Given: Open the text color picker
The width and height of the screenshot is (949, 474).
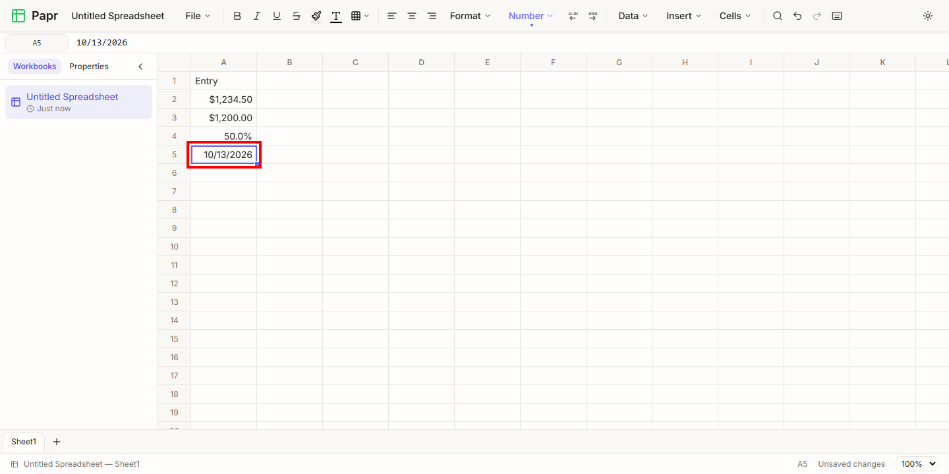Looking at the screenshot, I should 336,16.
